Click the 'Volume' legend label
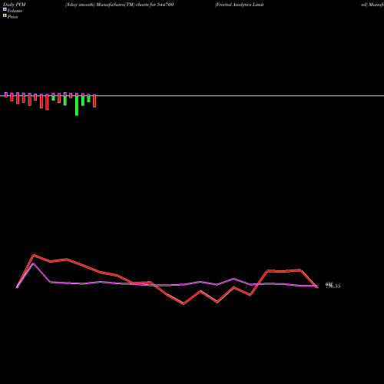Screen dimensions: 384x384 (15, 11)
